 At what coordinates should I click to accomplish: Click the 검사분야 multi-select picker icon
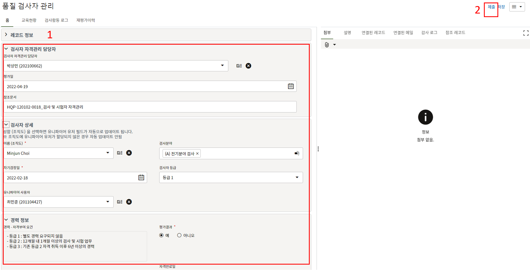[297, 153]
